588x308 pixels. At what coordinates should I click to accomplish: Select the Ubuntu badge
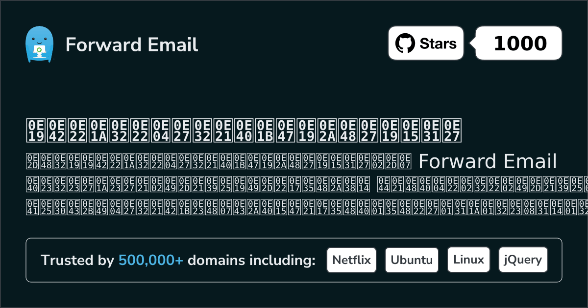coord(412,260)
